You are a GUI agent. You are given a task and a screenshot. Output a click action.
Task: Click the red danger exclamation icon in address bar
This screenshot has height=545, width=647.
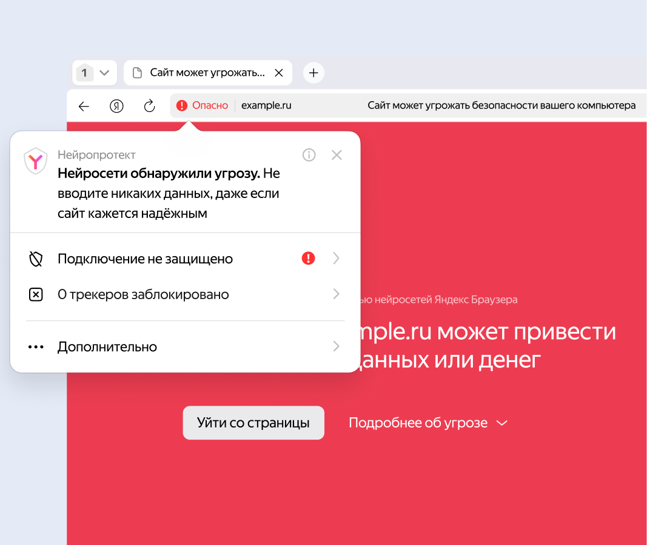[181, 105]
